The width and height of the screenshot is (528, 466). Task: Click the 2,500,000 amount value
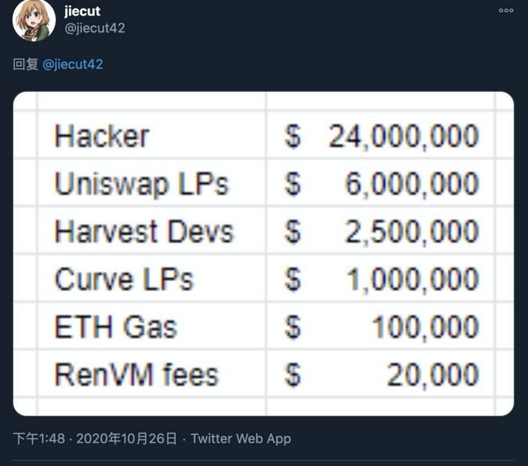pos(412,232)
